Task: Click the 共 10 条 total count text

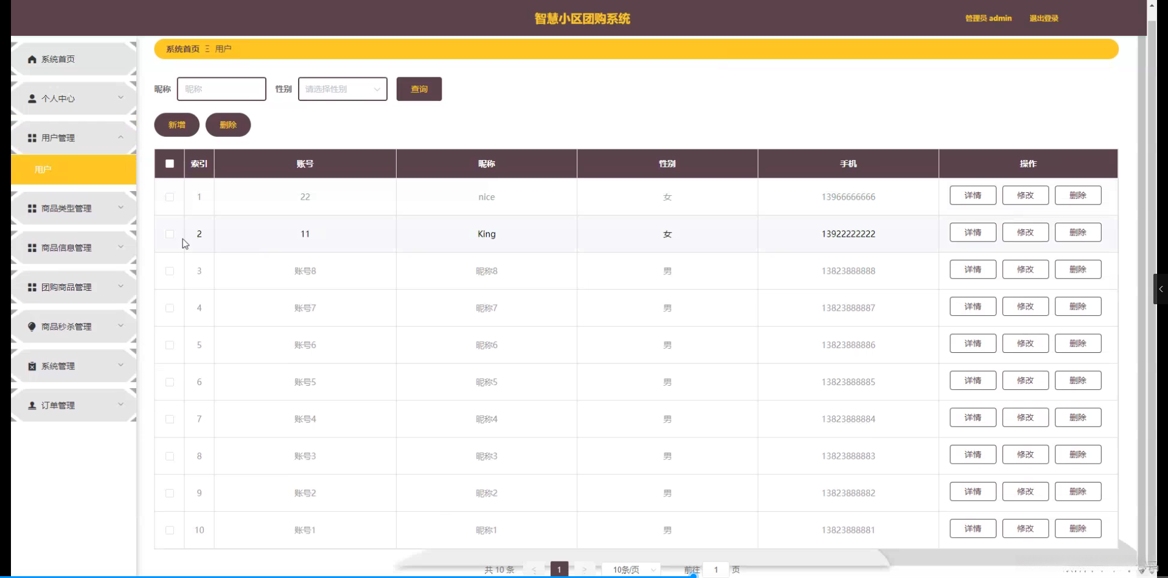Action: pyautogui.click(x=499, y=570)
